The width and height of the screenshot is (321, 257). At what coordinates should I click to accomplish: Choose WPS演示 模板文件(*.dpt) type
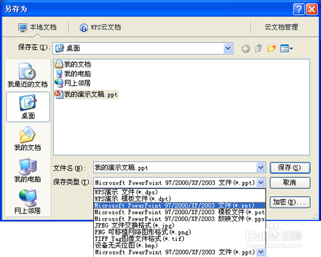point(180,199)
